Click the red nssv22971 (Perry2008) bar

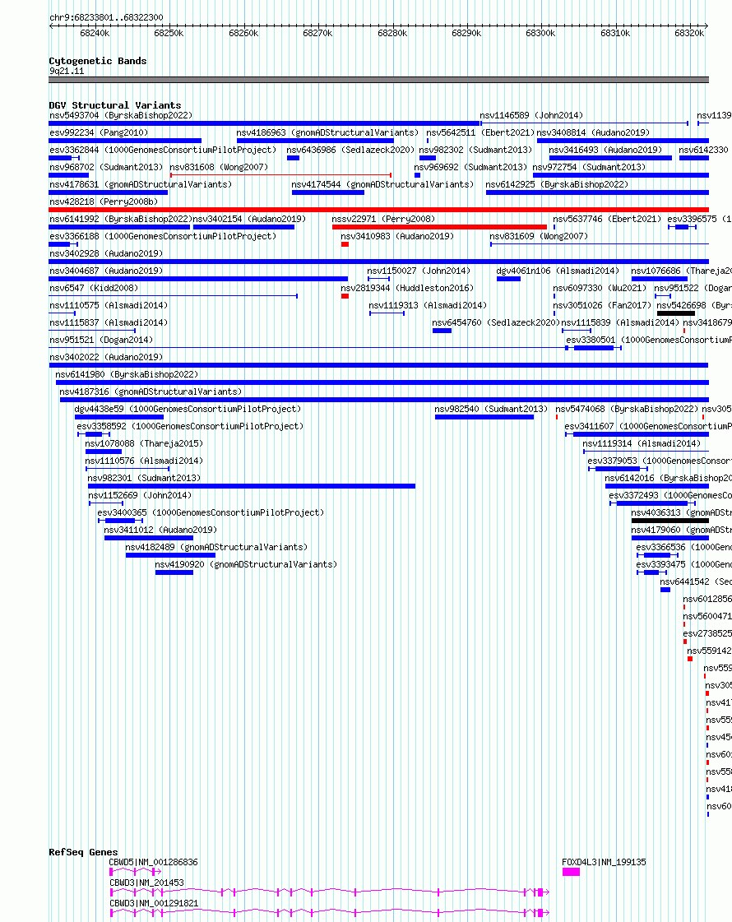coord(439,227)
